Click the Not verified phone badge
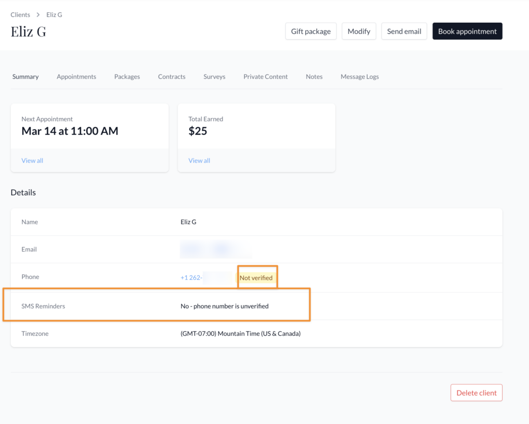 (256, 278)
